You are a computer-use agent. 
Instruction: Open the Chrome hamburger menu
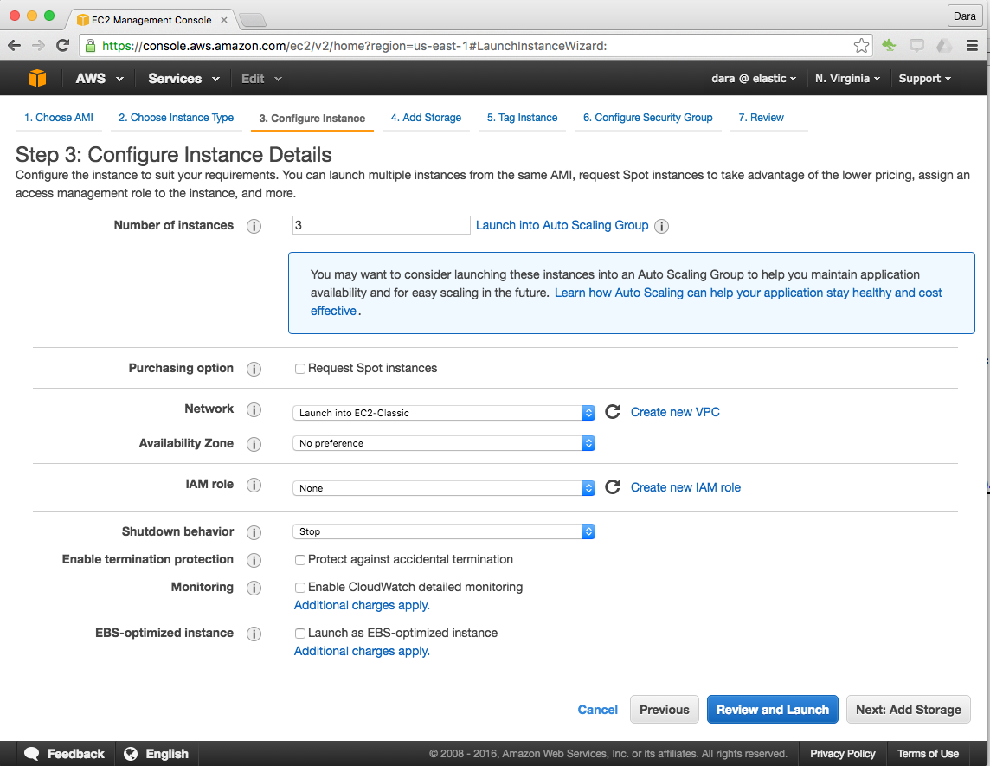pyautogui.click(x=973, y=46)
